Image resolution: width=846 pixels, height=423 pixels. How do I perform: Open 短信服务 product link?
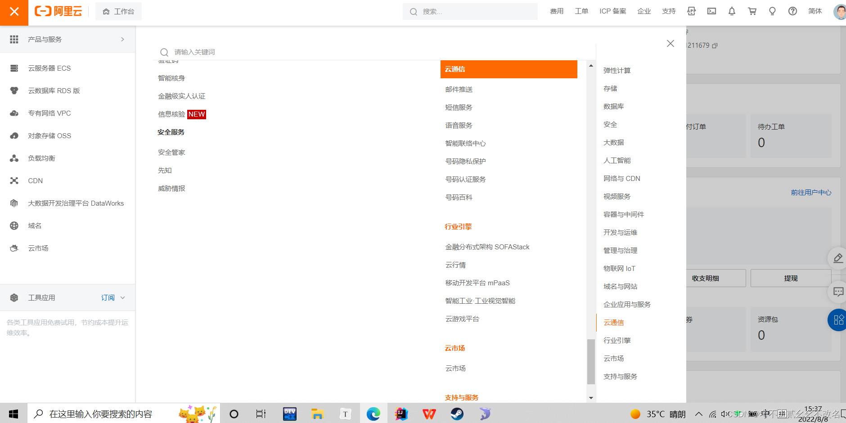[459, 108]
